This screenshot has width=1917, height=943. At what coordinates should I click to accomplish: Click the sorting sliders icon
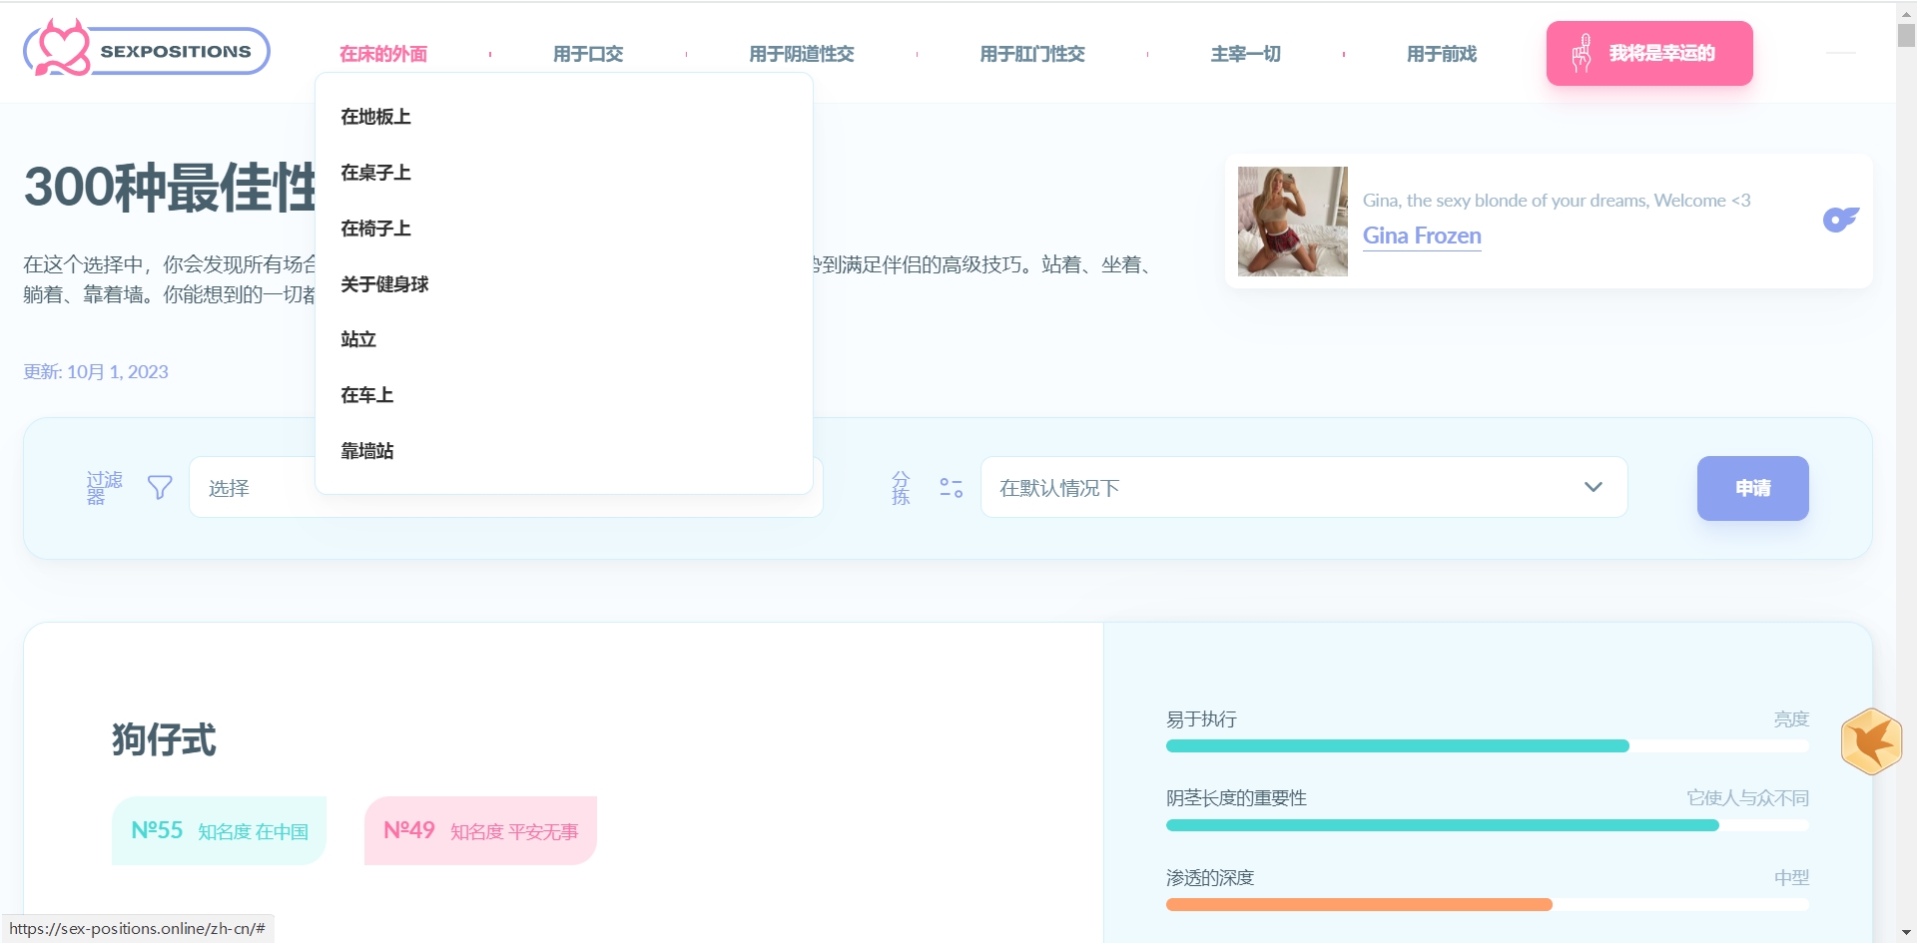(951, 488)
